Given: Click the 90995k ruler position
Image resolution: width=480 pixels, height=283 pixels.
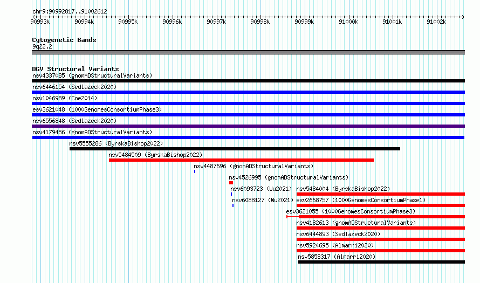Looking at the screenshot, I should [x=128, y=22].
